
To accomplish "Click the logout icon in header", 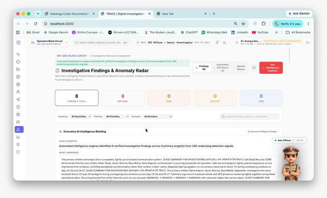I will click(308, 43).
